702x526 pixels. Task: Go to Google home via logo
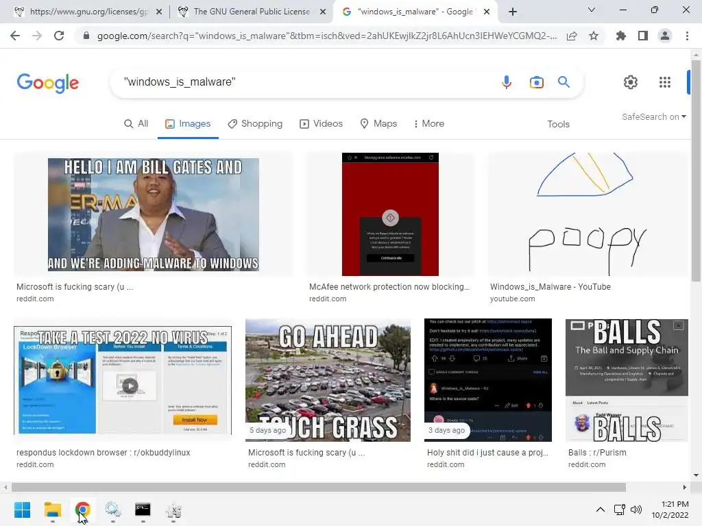(47, 83)
